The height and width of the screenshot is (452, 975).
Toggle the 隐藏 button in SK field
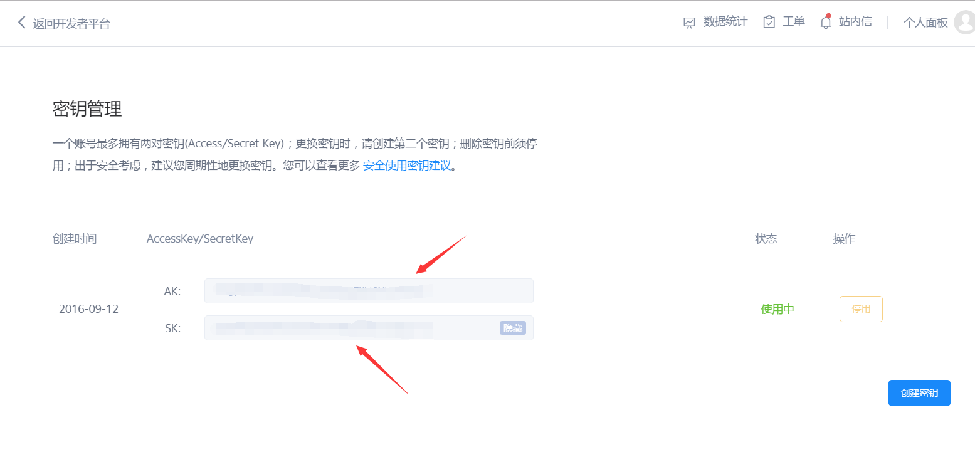click(x=512, y=328)
